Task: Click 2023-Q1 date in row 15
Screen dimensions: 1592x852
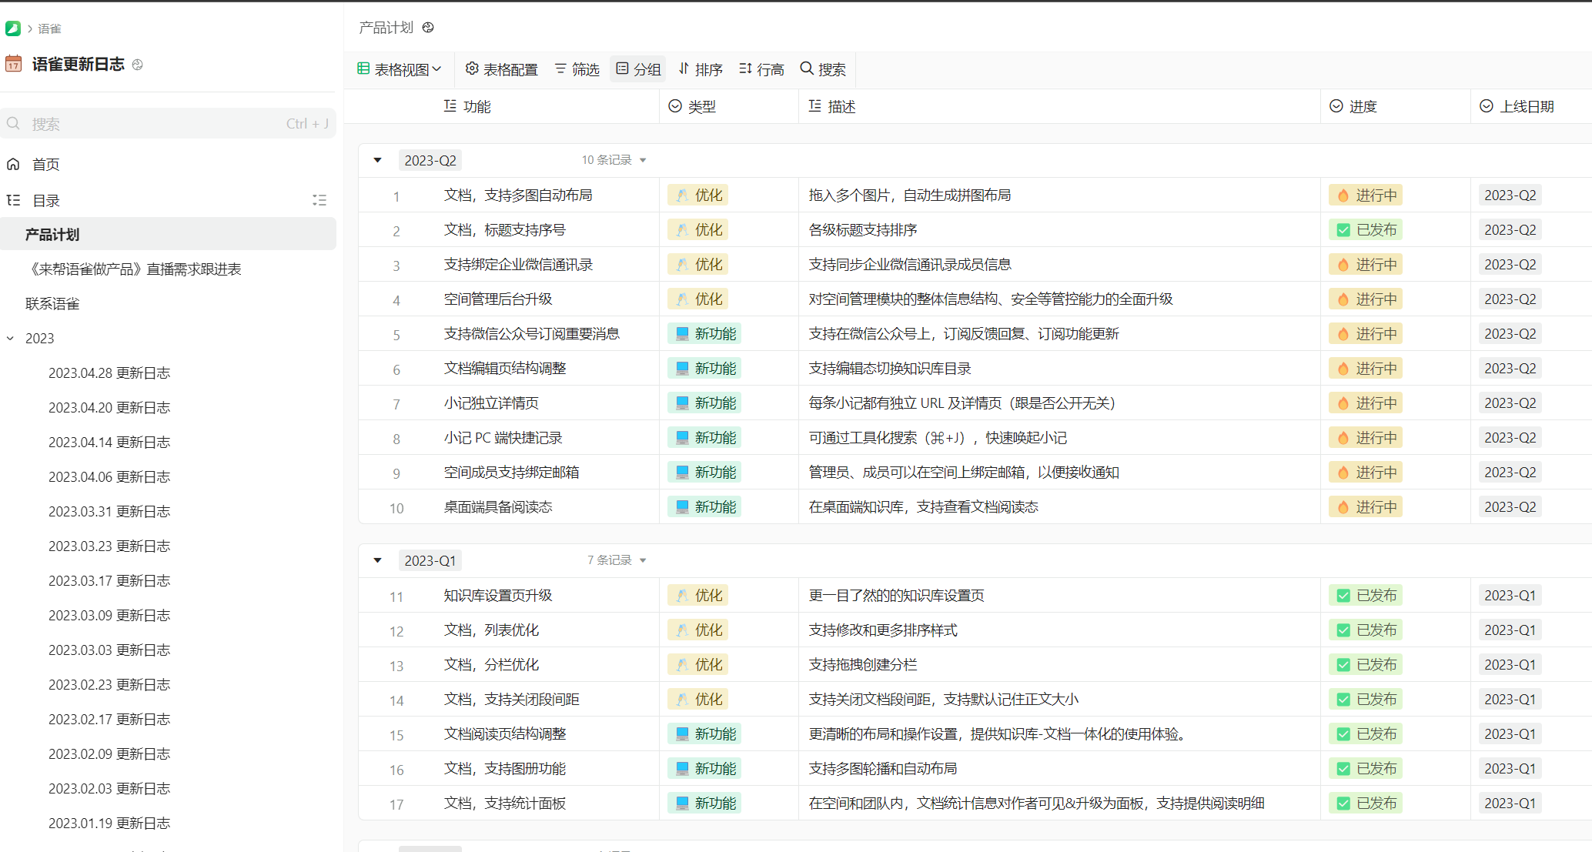Action: (1510, 733)
